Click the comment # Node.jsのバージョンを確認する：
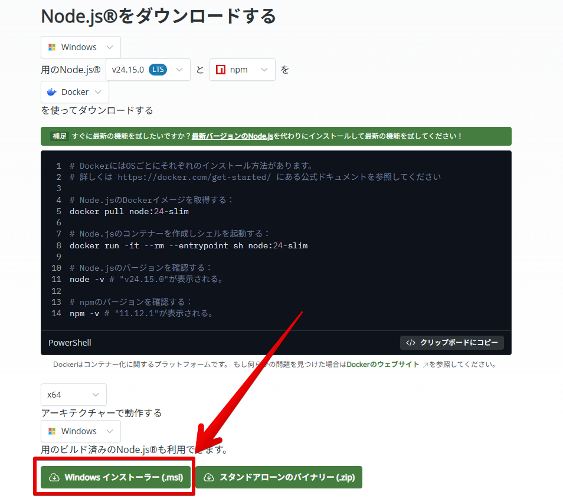 pyautogui.click(x=140, y=268)
